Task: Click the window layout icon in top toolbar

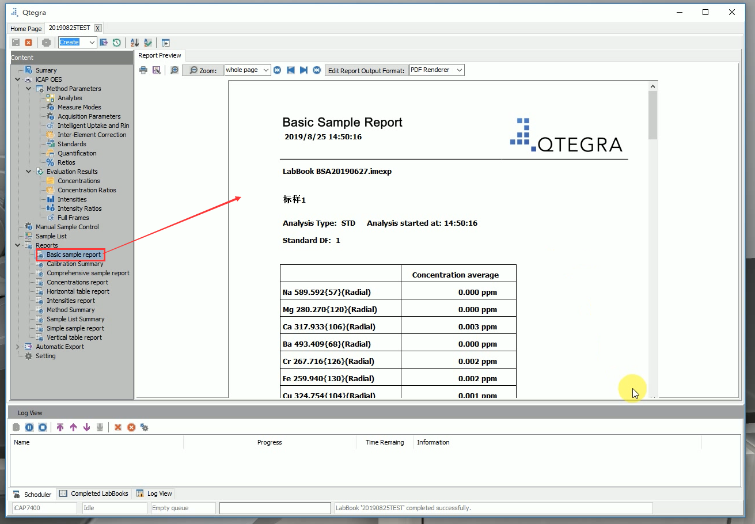Action: pos(166,43)
